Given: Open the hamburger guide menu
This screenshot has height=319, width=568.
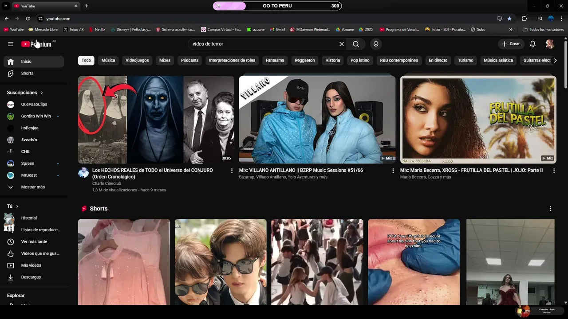Looking at the screenshot, I should tap(11, 44).
